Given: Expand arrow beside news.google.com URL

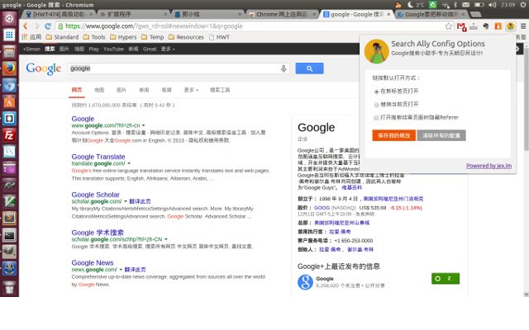Looking at the screenshot, I should point(121,270).
